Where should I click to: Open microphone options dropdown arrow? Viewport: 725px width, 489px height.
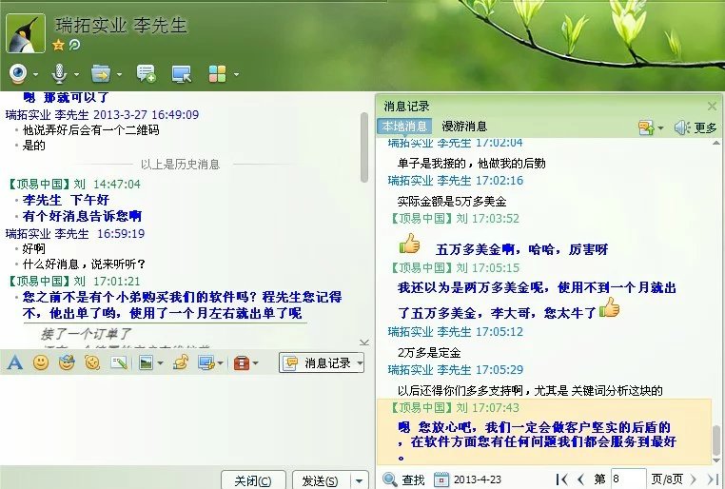coord(76,74)
